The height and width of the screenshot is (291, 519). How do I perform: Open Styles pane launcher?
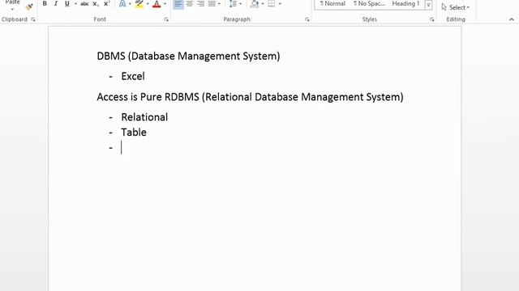(x=432, y=19)
